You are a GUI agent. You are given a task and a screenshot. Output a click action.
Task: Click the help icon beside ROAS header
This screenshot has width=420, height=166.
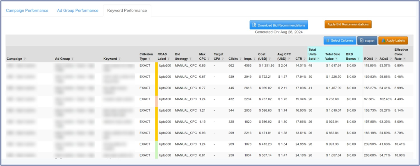(376, 59)
